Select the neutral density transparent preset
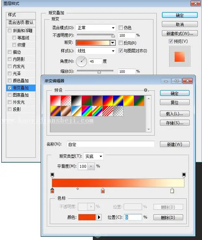Viewport: 202px width, 240px height. click(118, 111)
